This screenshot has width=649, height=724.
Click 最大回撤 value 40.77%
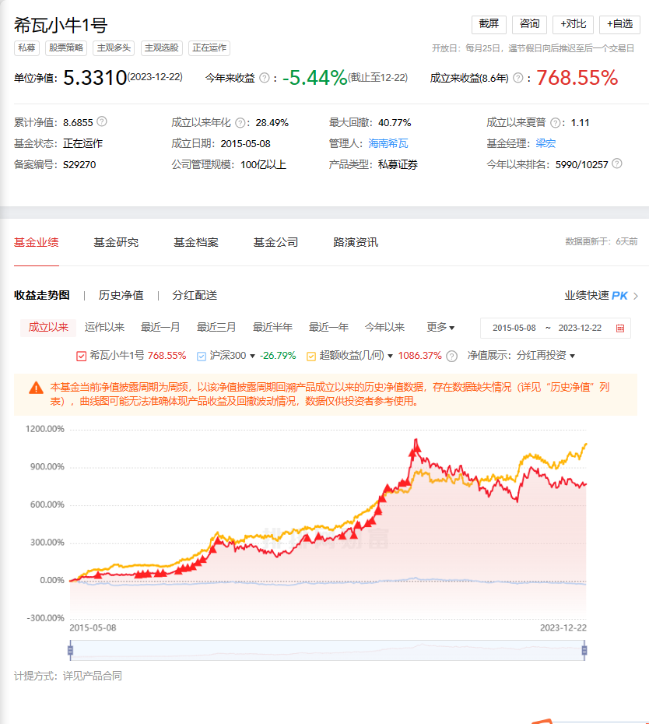tap(395, 123)
